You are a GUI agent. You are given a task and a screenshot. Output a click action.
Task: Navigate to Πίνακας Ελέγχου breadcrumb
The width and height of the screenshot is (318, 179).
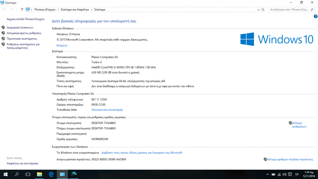45,10
